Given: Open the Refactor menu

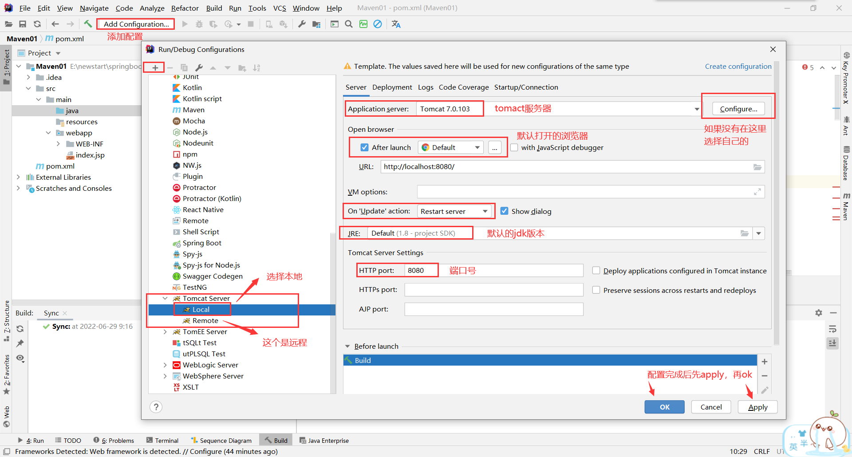Looking at the screenshot, I should 185,8.
